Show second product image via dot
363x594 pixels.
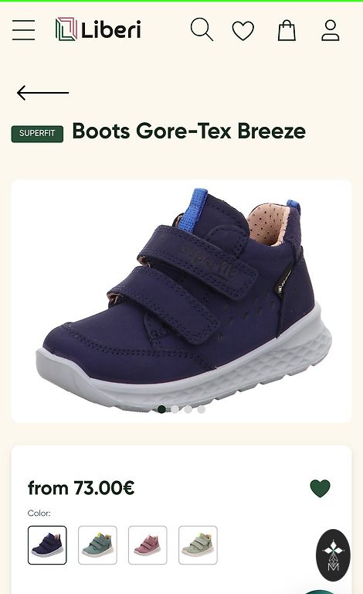[175, 409]
